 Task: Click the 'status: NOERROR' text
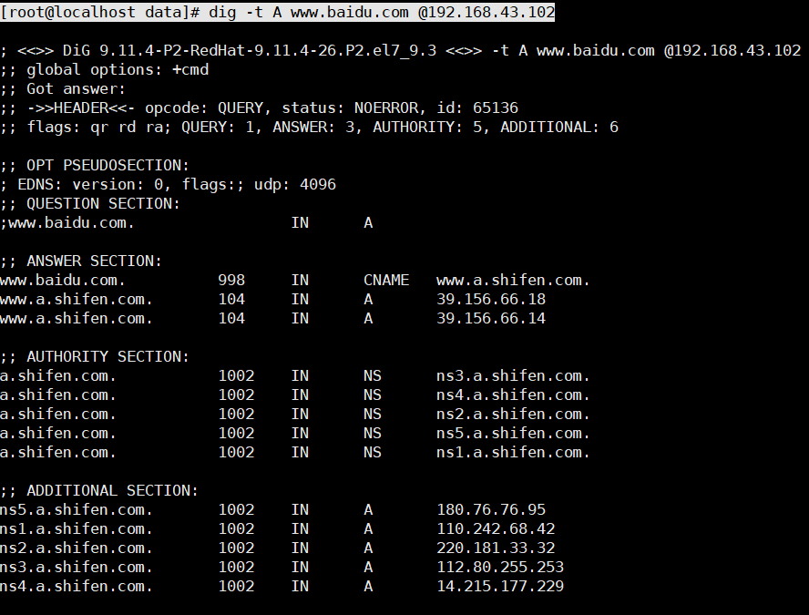353,108
